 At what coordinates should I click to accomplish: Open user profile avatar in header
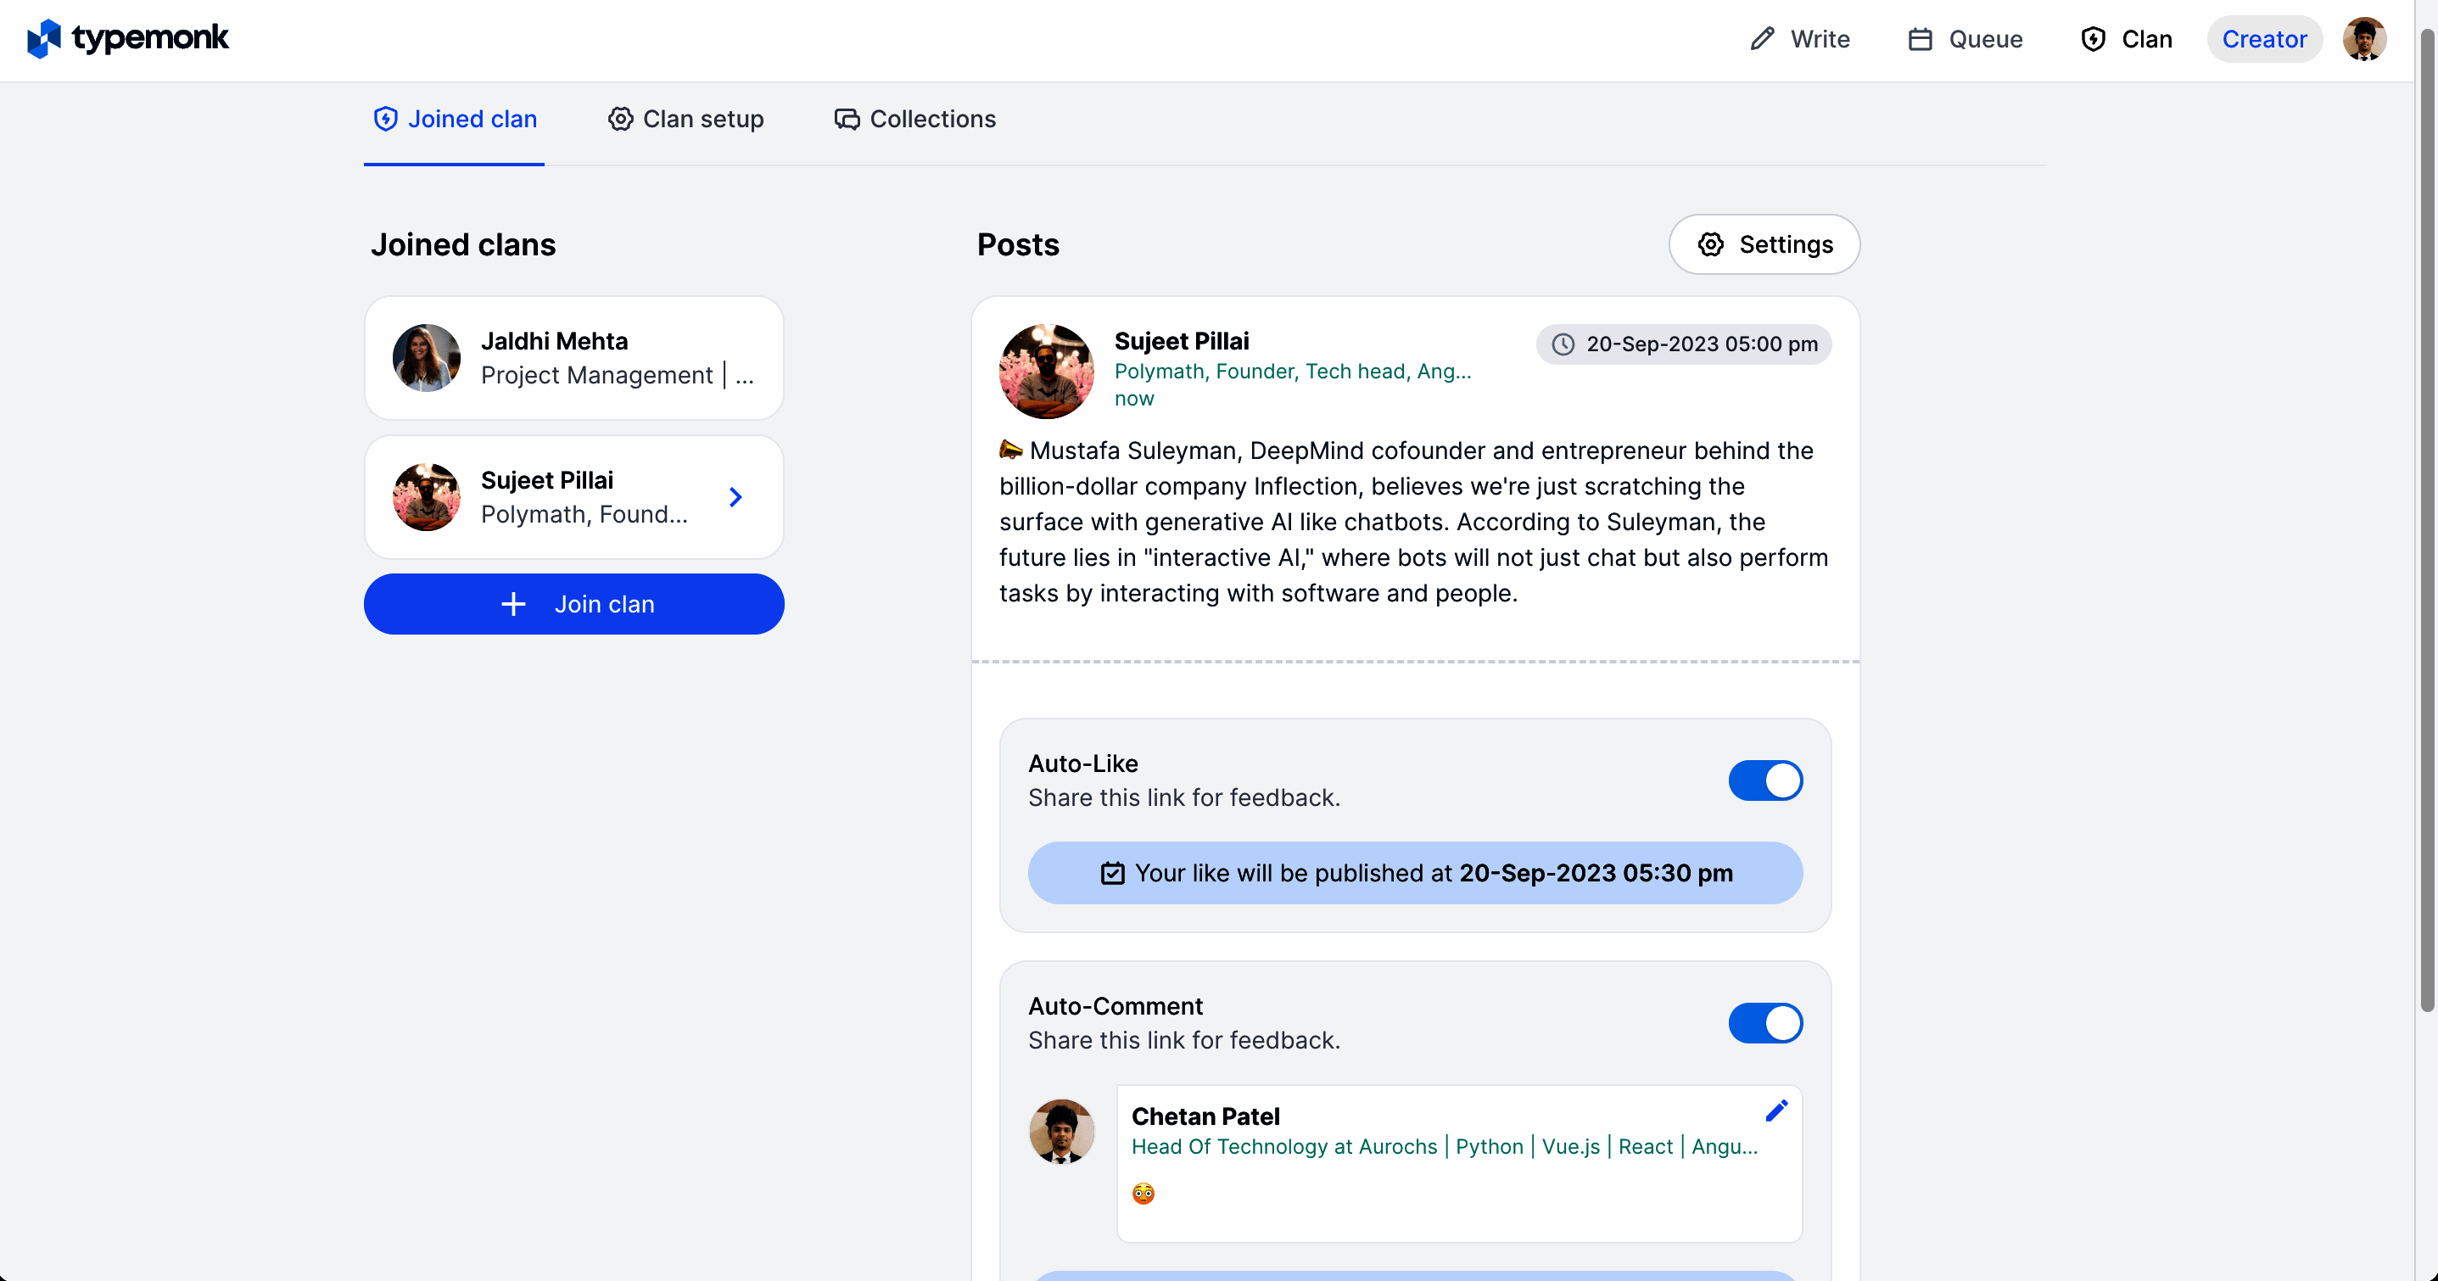[2363, 39]
